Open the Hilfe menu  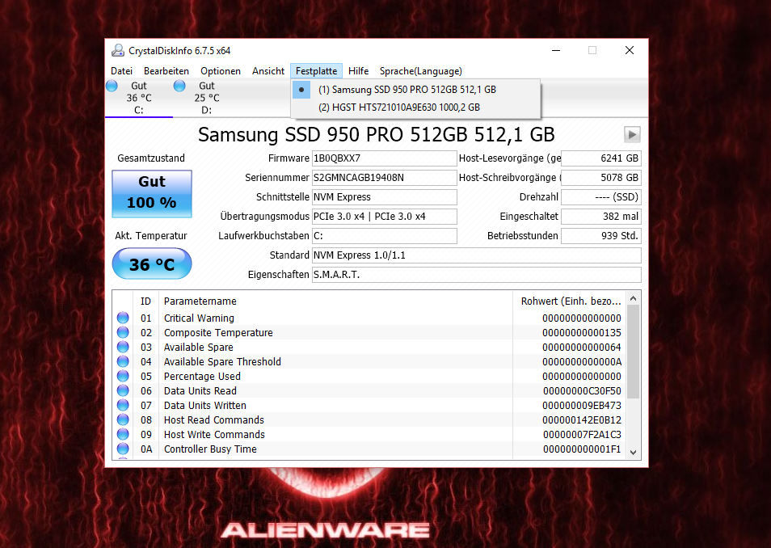358,71
